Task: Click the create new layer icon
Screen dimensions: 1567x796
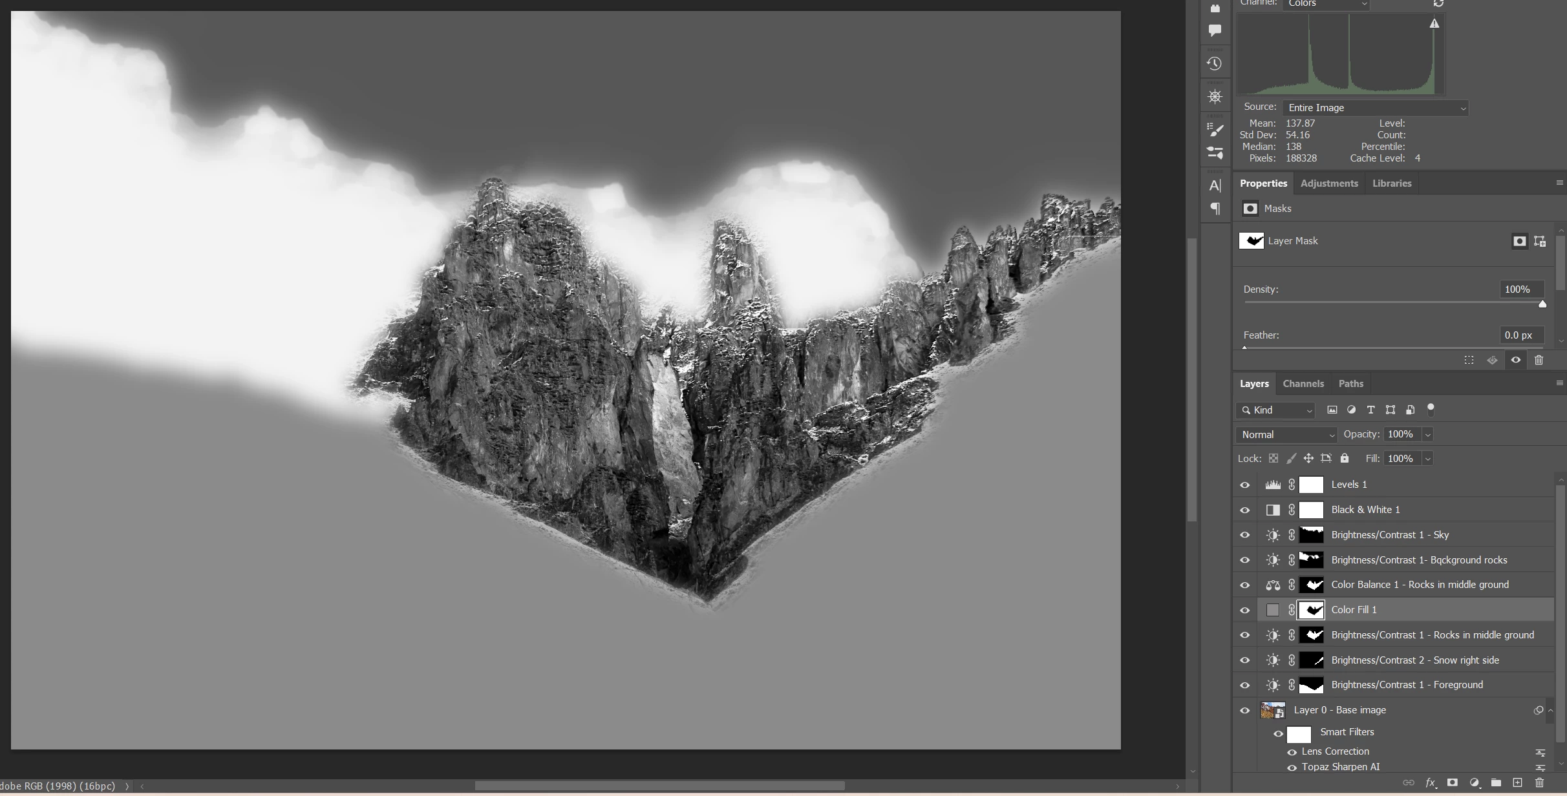Action: pos(1517,782)
